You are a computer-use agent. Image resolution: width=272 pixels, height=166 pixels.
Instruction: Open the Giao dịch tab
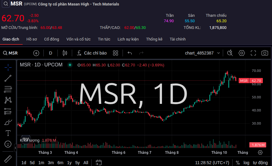[x=11, y=39]
